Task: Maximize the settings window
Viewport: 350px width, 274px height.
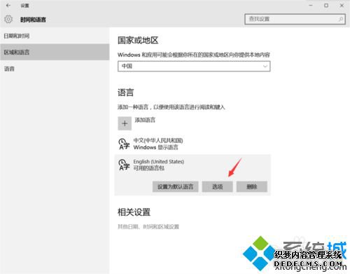Action: pyautogui.click(x=326, y=6)
